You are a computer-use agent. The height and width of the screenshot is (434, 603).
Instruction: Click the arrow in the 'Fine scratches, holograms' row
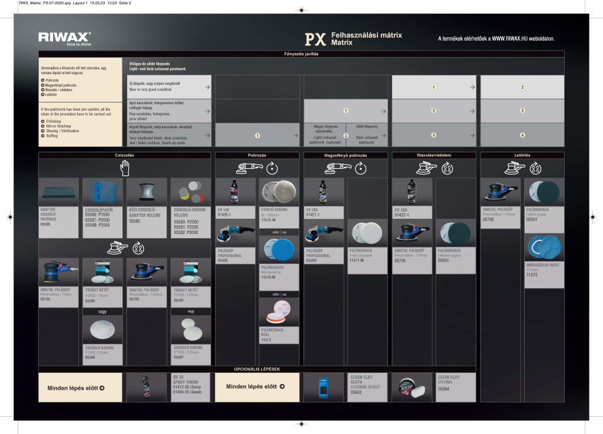pyautogui.click(x=208, y=111)
